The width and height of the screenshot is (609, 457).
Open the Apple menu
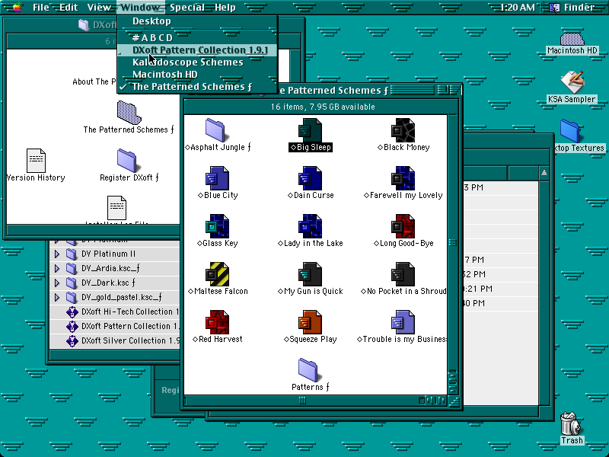click(x=17, y=8)
